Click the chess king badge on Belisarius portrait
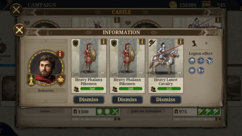 point(31,80)
